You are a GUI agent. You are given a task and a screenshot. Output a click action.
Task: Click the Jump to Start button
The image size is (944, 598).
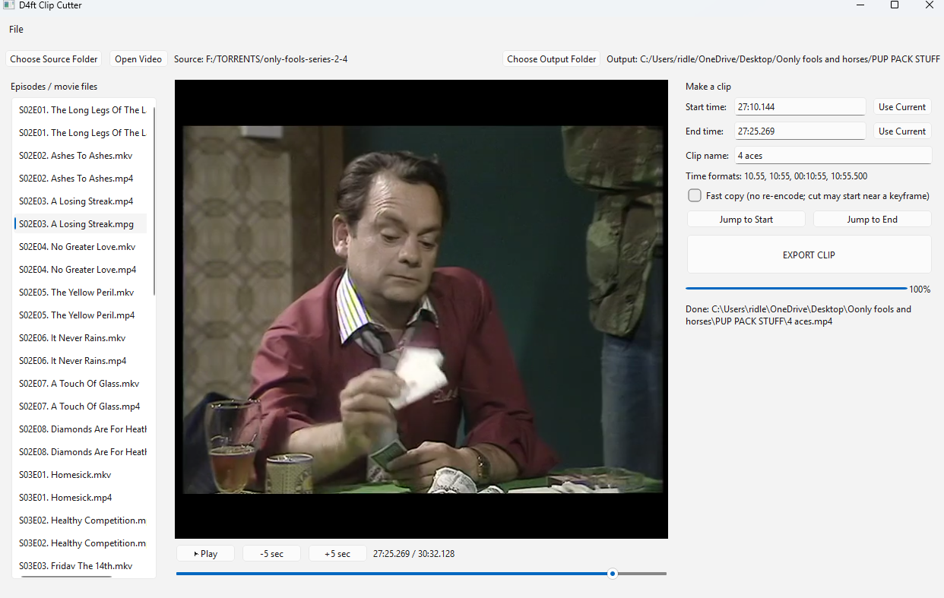[746, 220]
